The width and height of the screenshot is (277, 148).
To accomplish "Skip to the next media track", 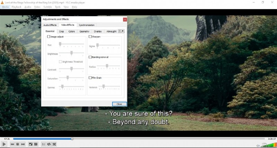I will coord(23,144).
